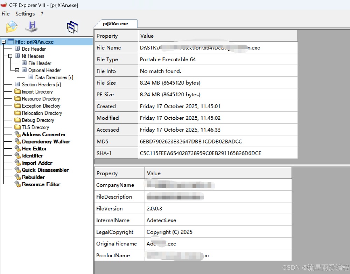The image size is (350, 274).
Task: Select Import Directory folder in tree
Action: coord(37,92)
